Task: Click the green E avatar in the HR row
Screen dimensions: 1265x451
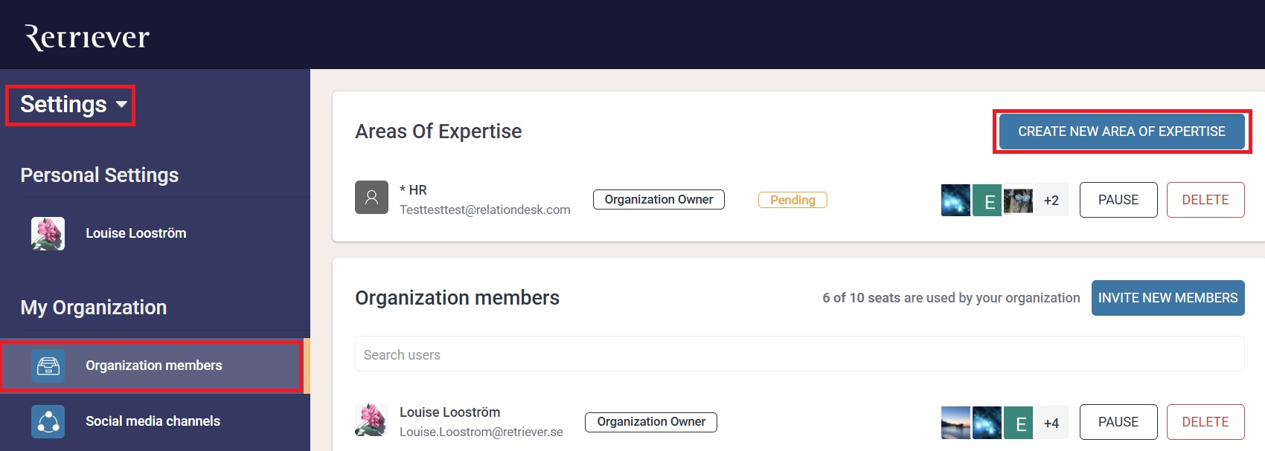Action: tap(987, 201)
